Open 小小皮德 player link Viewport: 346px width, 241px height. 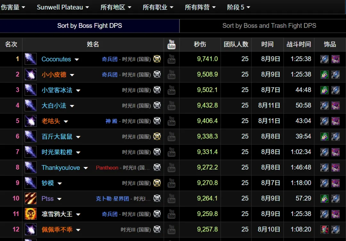(x=54, y=75)
